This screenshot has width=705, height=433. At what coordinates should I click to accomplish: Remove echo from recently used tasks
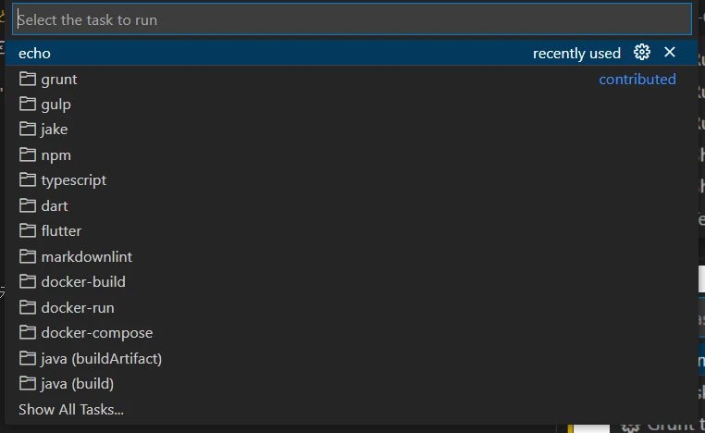click(x=670, y=53)
